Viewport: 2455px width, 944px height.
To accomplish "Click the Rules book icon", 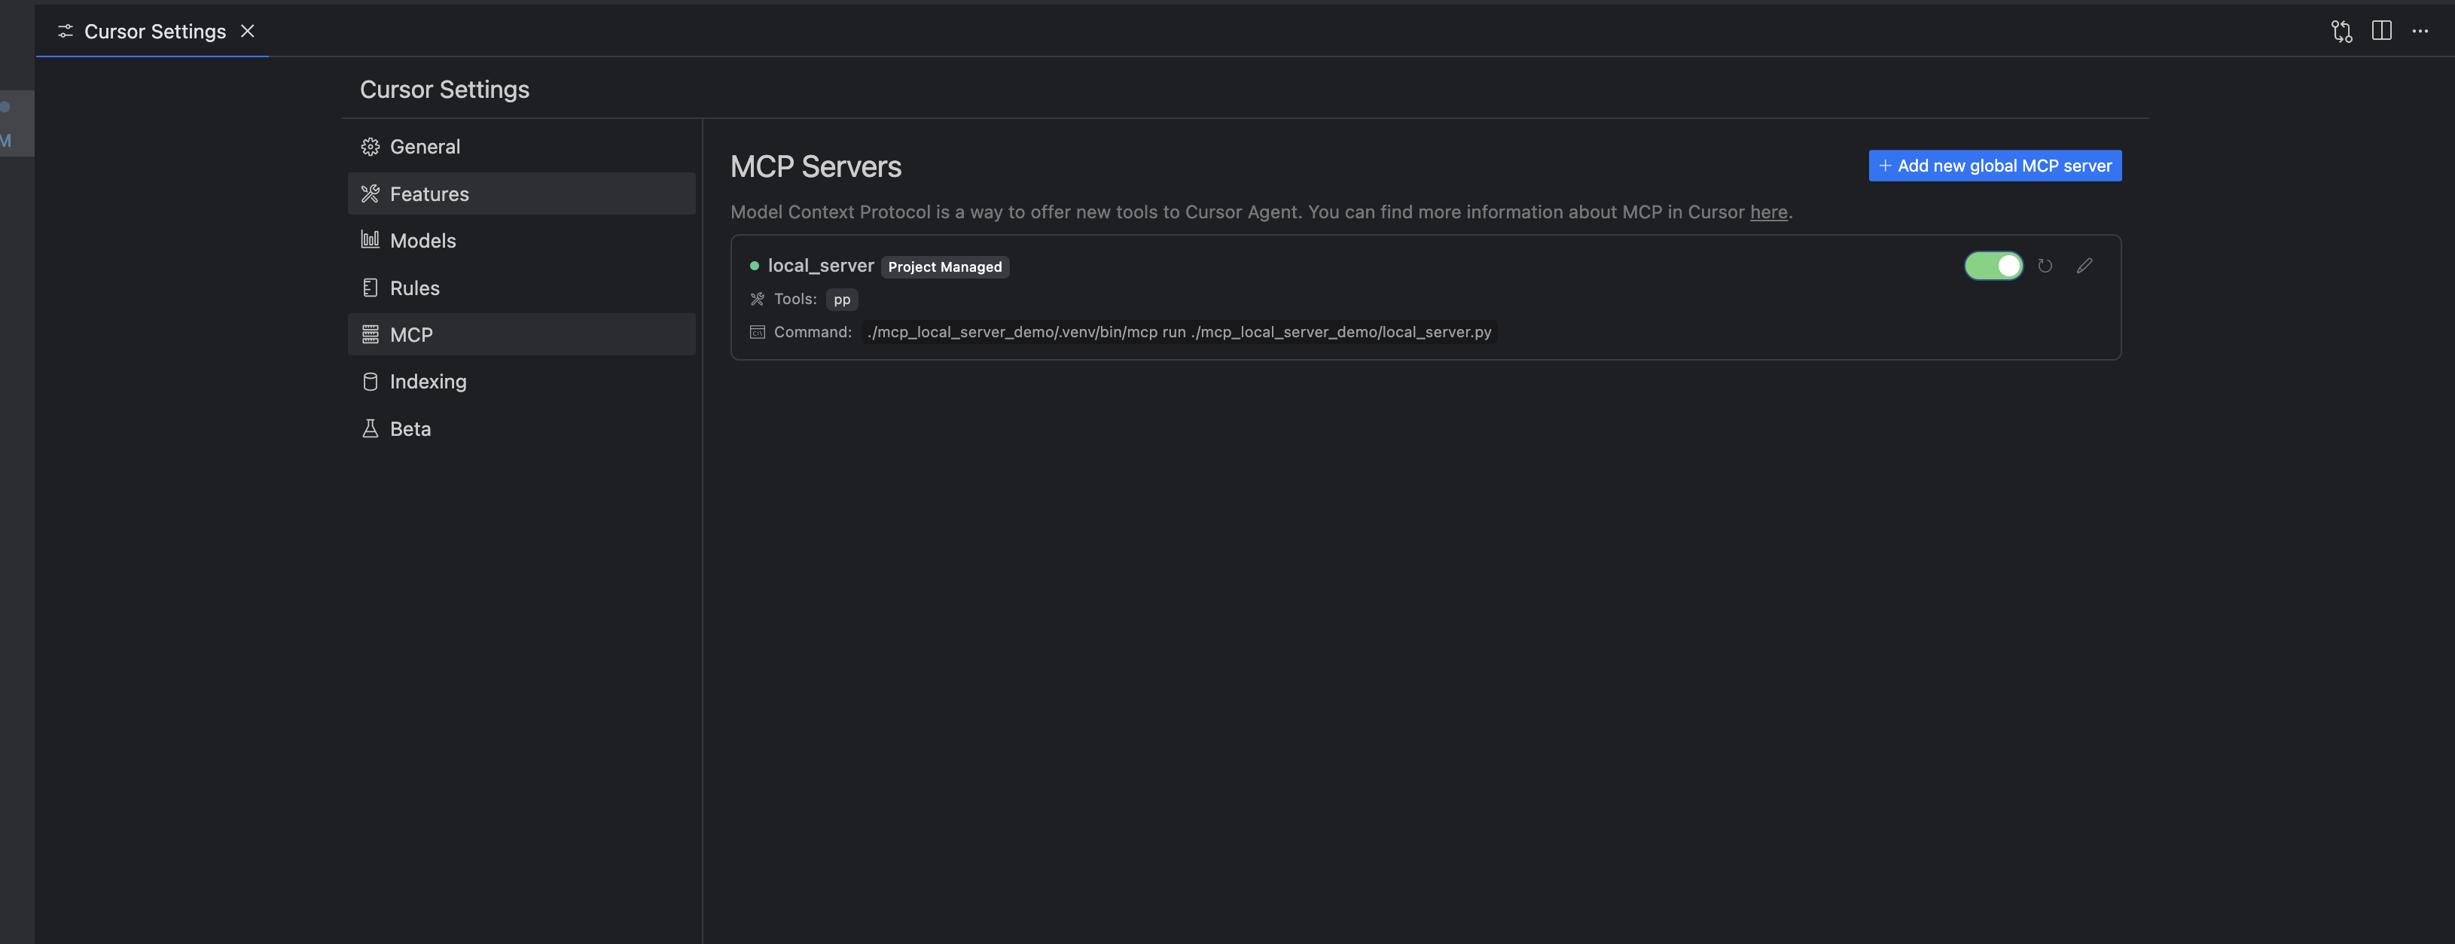I will pyautogui.click(x=370, y=288).
